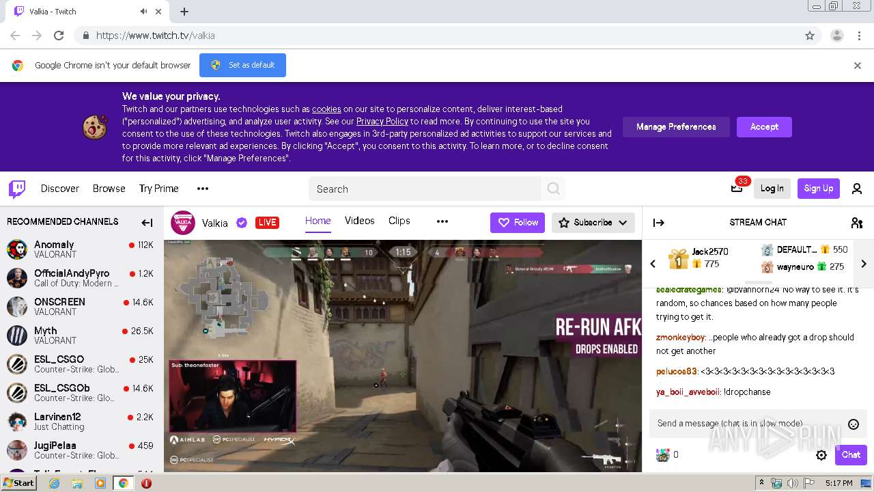The image size is (874, 492).
Task: Open the more options ellipsis in top nav
Action: [203, 189]
